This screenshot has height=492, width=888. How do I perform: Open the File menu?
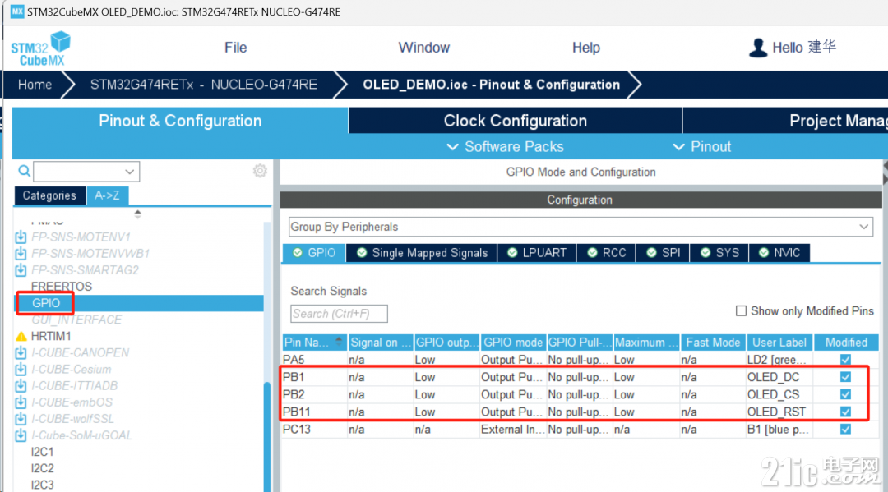click(x=236, y=48)
